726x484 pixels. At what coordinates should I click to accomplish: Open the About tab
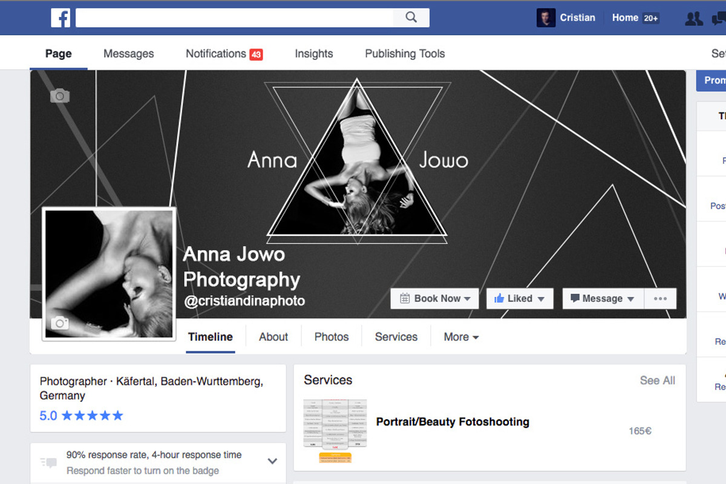273,337
